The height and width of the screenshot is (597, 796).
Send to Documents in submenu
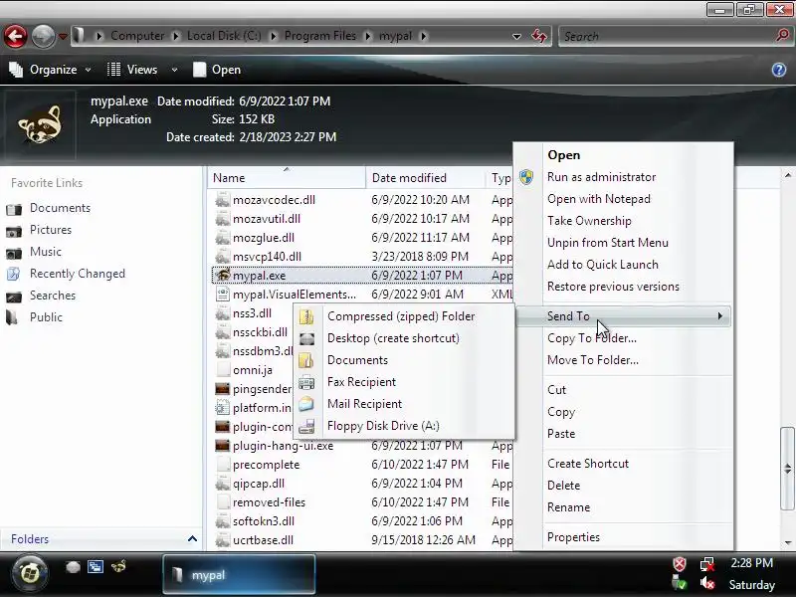tap(404, 359)
